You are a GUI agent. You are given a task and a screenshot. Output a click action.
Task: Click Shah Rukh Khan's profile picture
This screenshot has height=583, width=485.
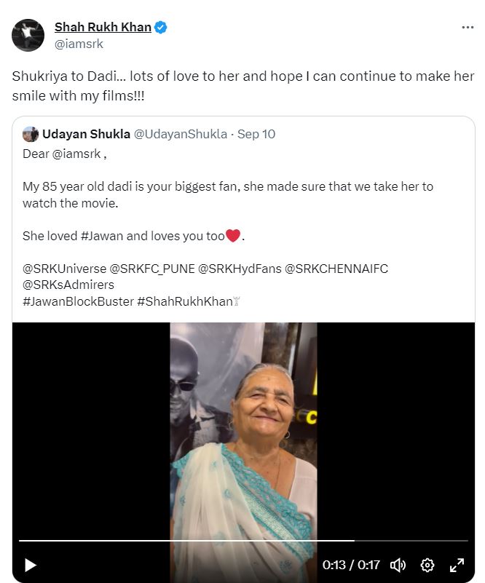(28, 35)
